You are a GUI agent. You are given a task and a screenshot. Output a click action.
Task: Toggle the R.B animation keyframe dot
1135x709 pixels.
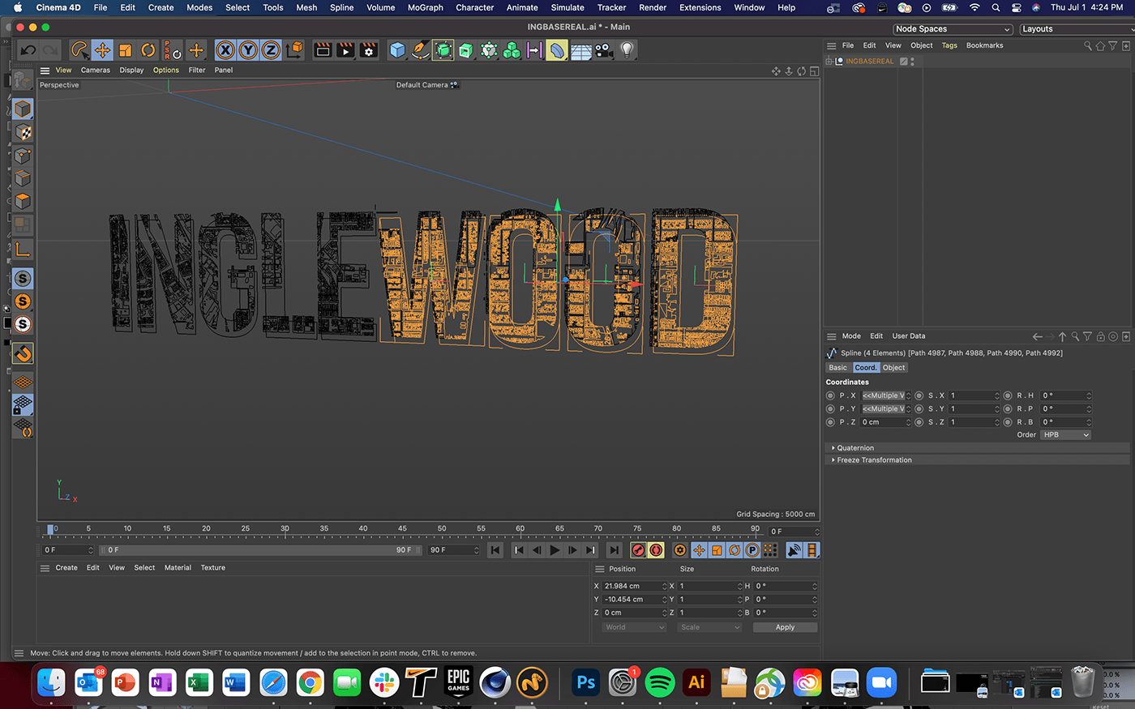[x=1008, y=422]
